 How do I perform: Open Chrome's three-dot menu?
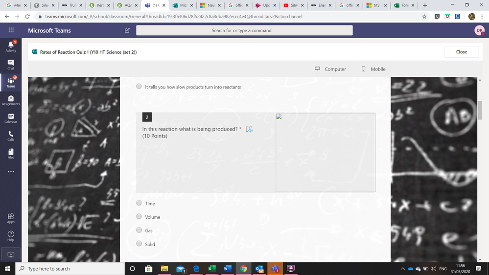pos(482,17)
